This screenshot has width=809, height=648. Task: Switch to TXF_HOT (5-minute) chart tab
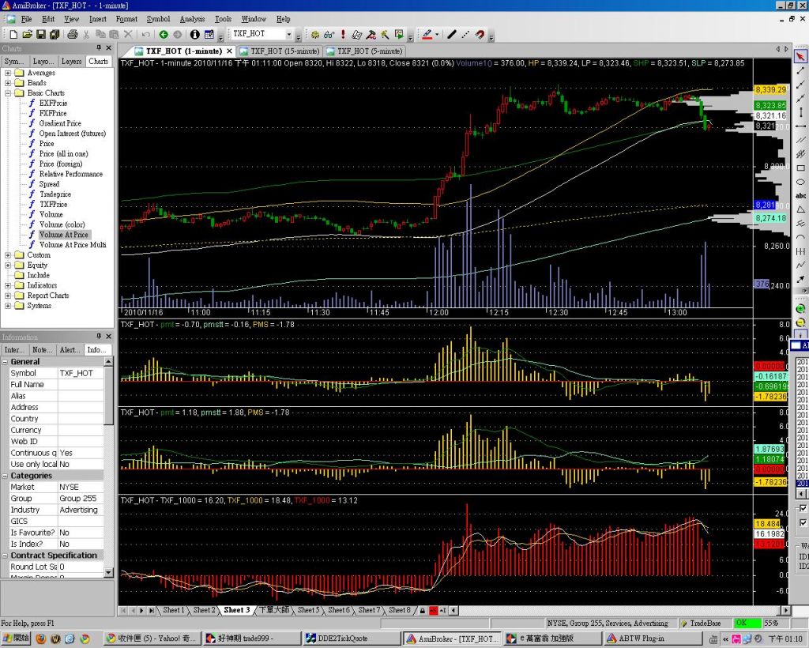tap(364, 51)
